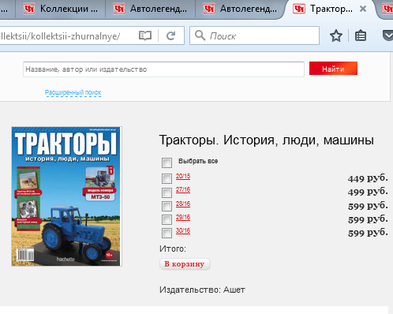
Task: Open issue link 20/15
Action: pos(183,176)
